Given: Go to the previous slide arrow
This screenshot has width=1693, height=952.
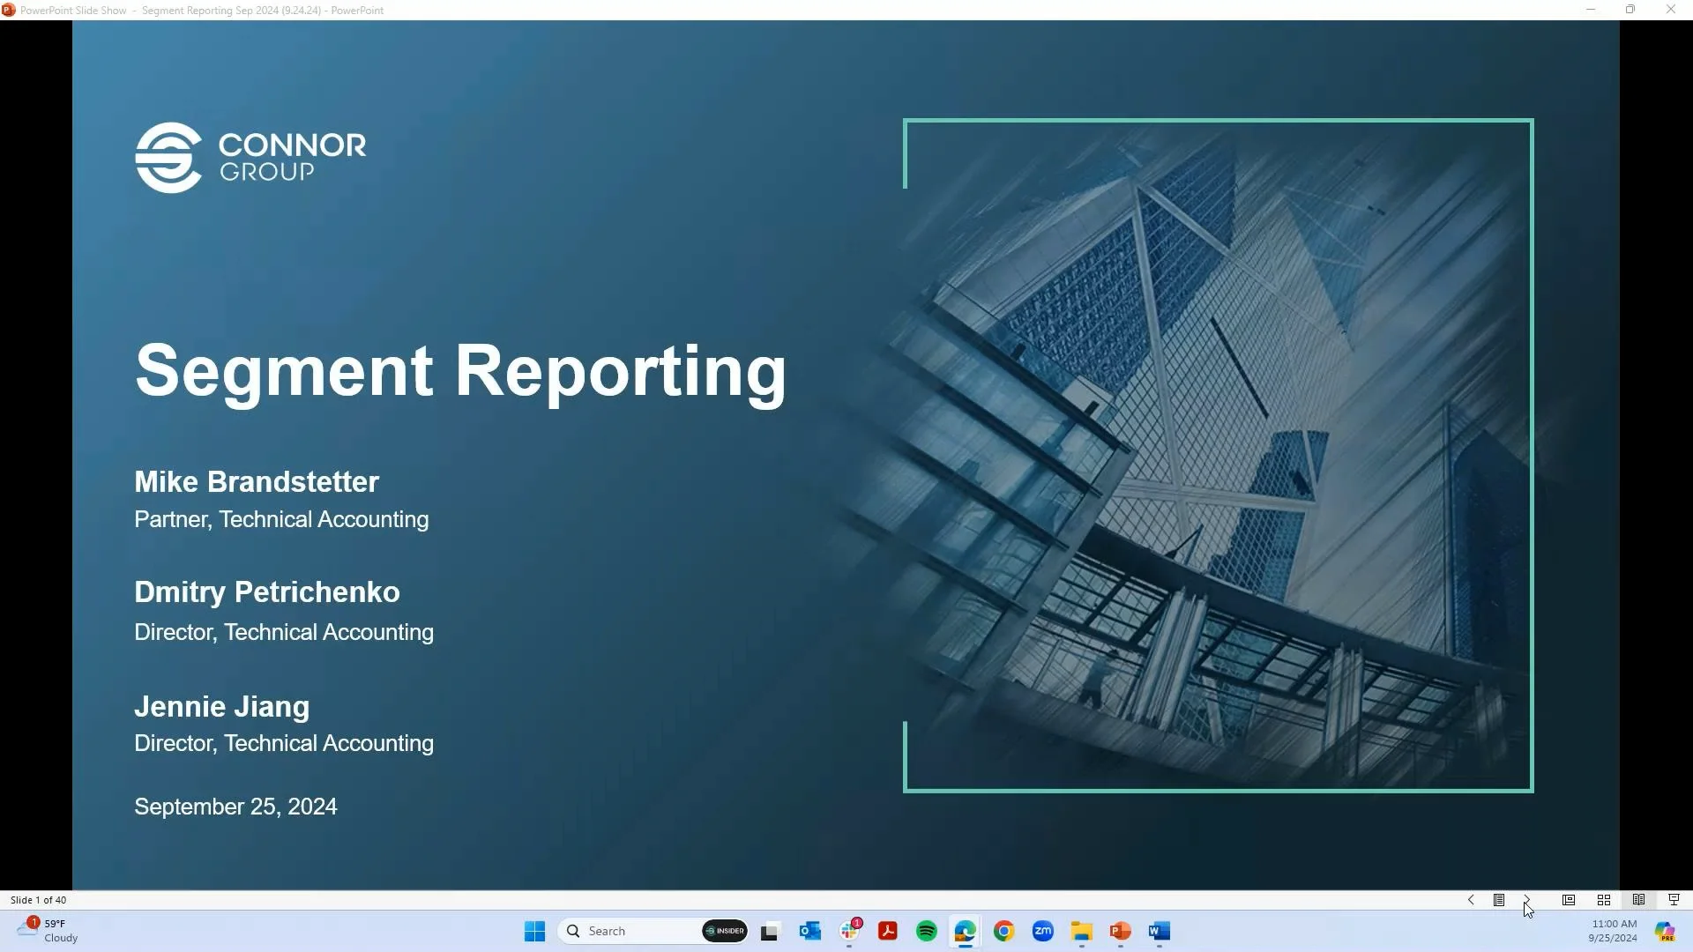Looking at the screenshot, I should click(x=1471, y=900).
